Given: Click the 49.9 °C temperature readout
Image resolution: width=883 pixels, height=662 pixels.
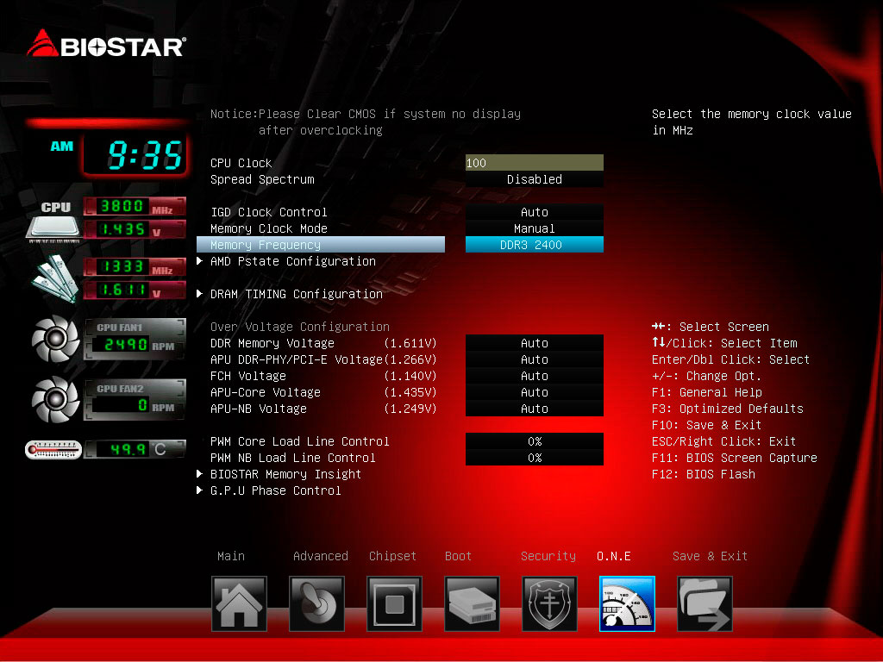Looking at the screenshot, I should (x=135, y=449).
